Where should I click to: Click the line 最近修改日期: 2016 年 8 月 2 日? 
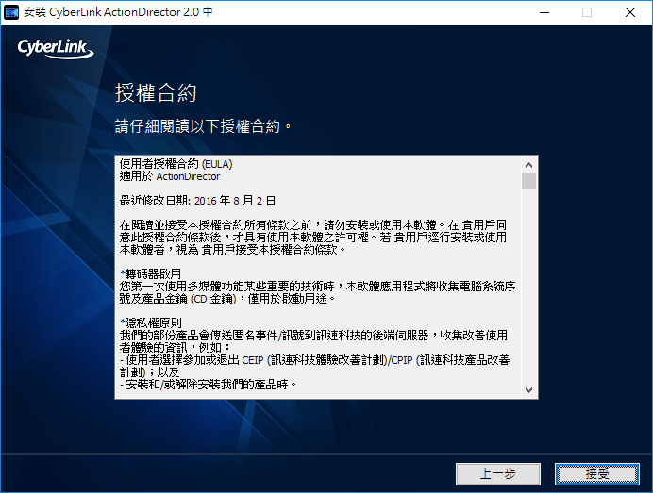[x=197, y=201]
